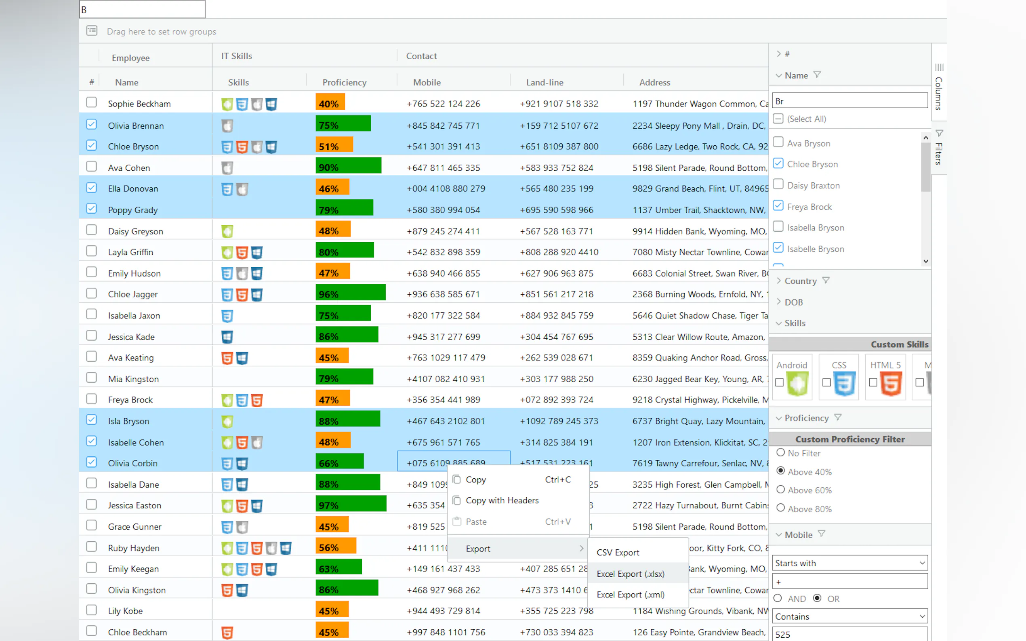
Task: Click the row group panel icon
Action: (92, 31)
